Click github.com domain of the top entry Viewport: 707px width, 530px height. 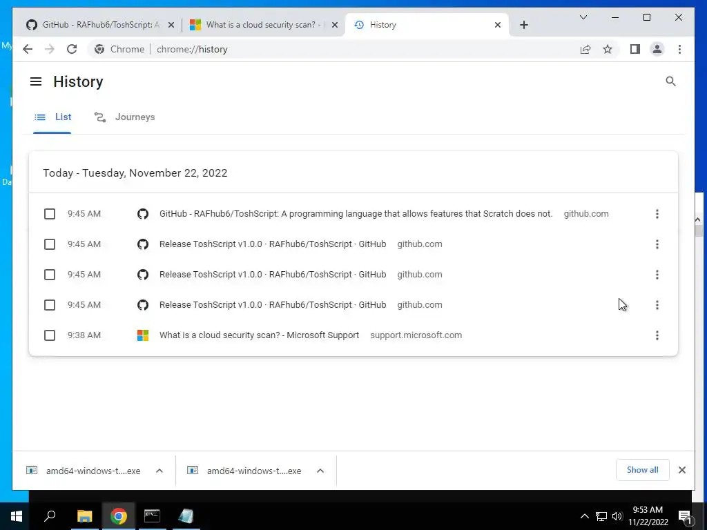click(x=586, y=214)
